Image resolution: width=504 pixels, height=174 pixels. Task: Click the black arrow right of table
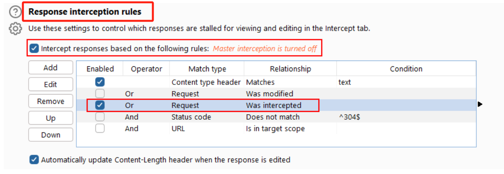[480, 104]
